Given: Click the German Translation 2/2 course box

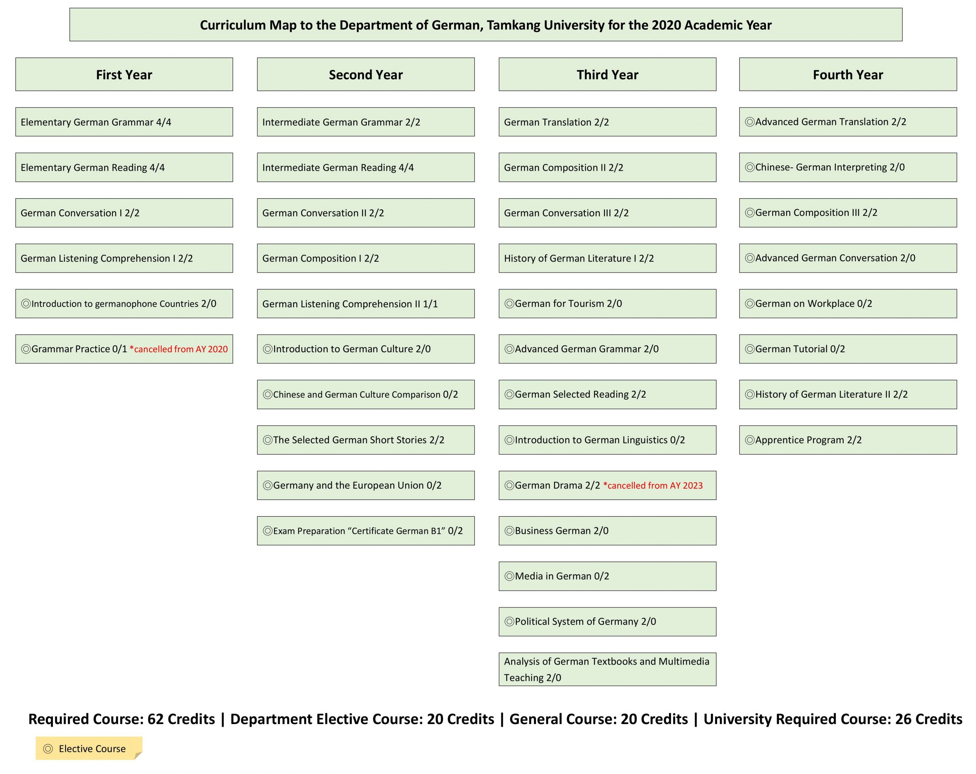Looking at the screenshot, I should pyautogui.click(x=607, y=122).
